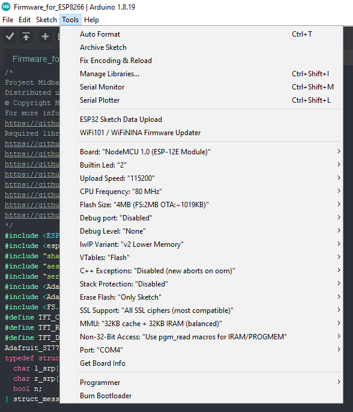This screenshot has width=353, height=412.
Task: Click the Verify checkmark toolbar icon
Action: (x=10, y=36)
